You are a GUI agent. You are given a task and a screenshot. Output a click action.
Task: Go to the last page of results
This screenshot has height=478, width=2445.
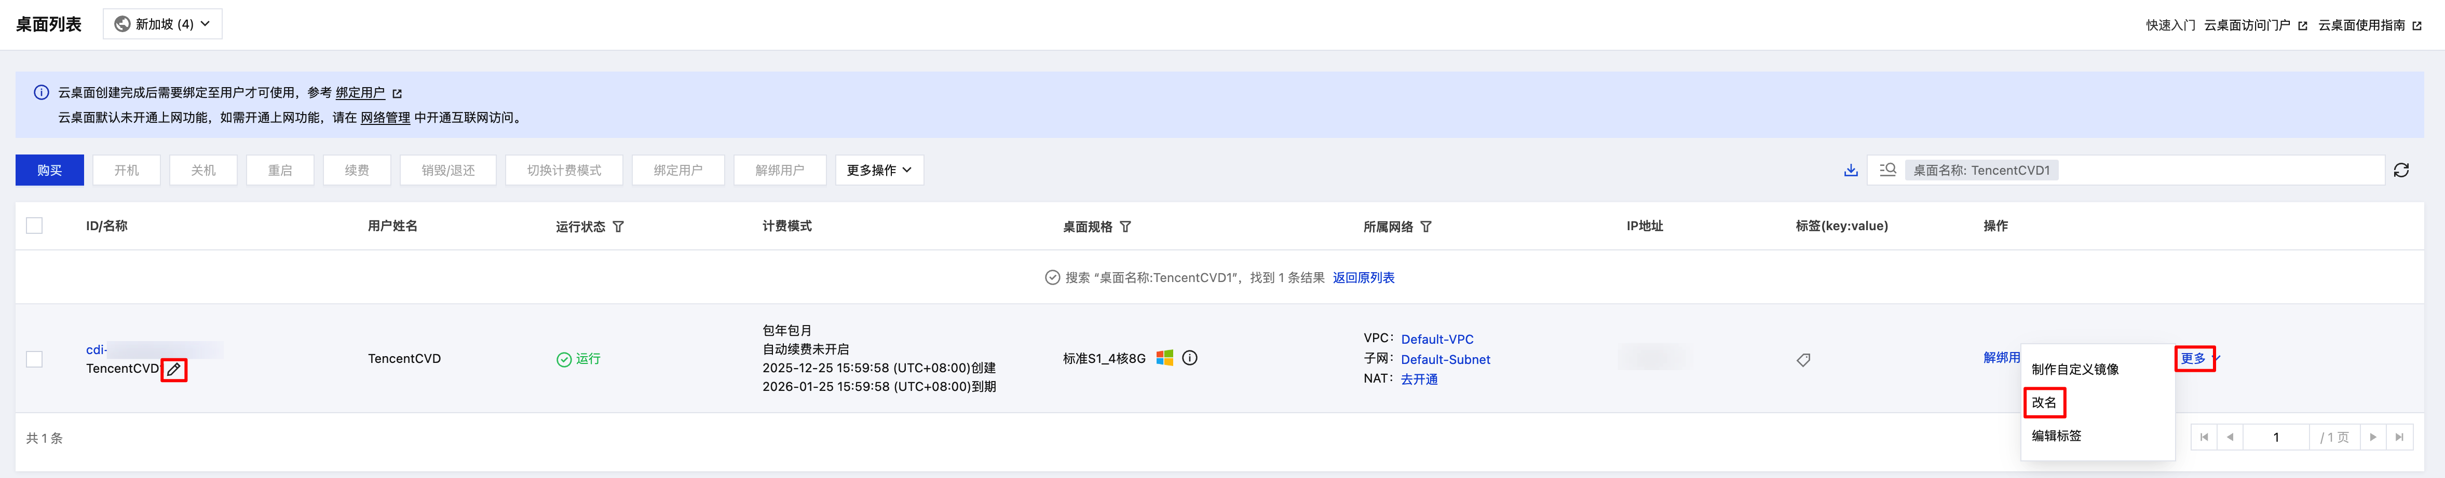point(2398,437)
